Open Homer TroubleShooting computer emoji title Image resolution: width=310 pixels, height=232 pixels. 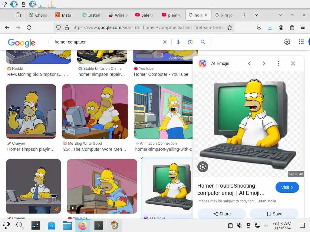click(x=231, y=189)
